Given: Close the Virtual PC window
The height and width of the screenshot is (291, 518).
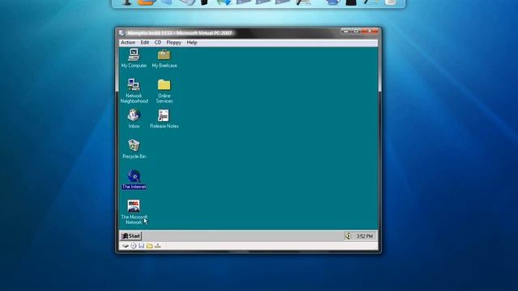Looking at the screenshot, I should 369,31.
